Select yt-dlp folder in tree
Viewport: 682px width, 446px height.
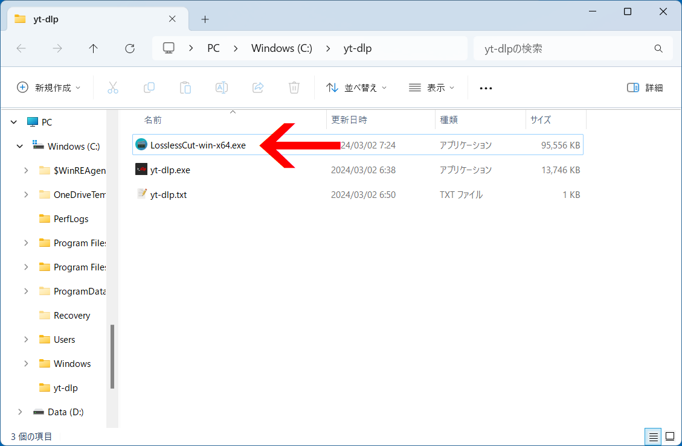pyautogui.click(x=65, y=387)
